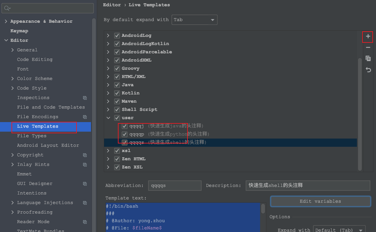376x232 pixels.
Task: Restore deleted default templates
Action: (368, 70)
